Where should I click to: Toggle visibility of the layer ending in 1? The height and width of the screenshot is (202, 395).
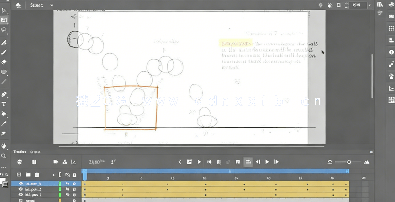click(x=67, y=195)
